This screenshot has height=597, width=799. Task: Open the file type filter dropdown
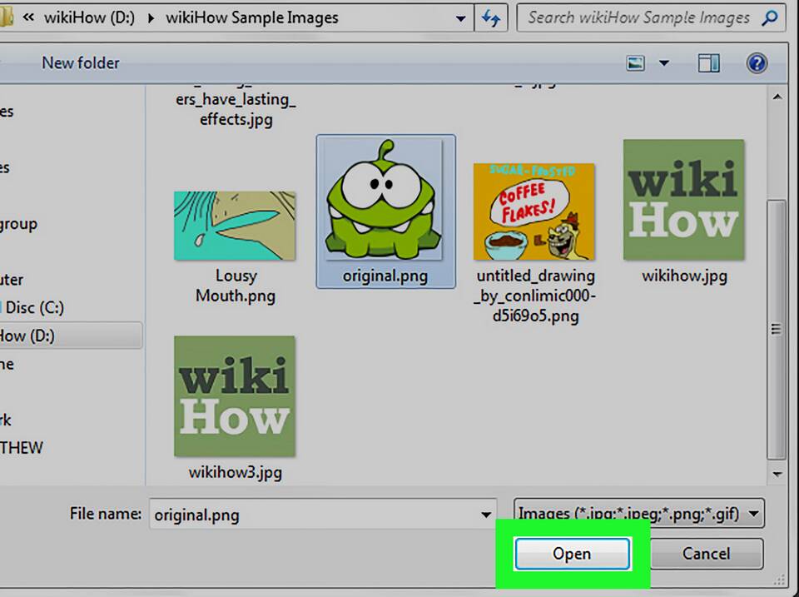tap(753, 515)
